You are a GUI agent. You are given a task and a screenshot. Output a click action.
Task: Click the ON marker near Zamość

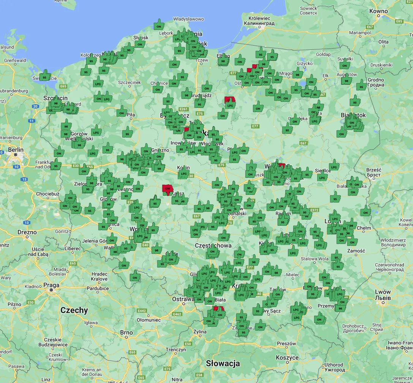pos(352,242)
